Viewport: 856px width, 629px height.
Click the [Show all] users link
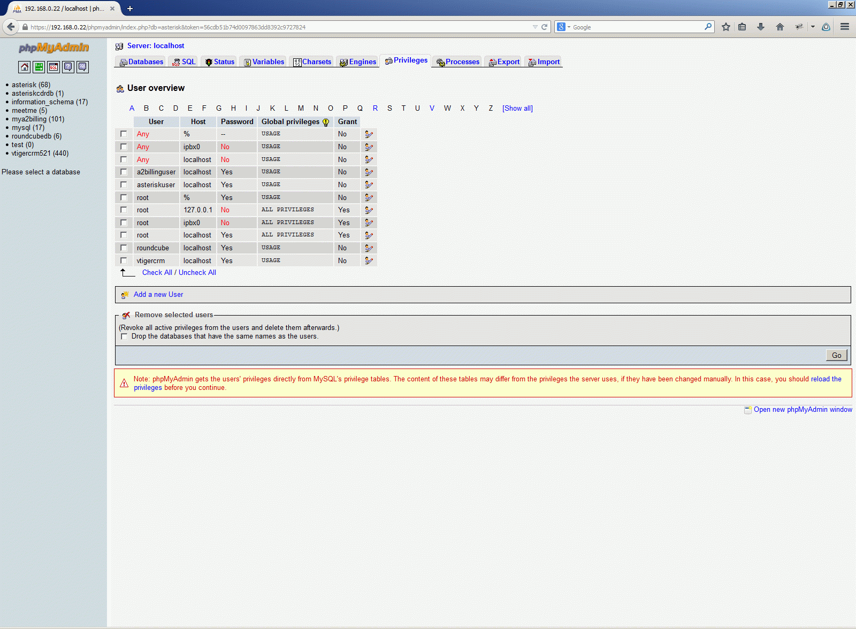pos(517,109)
